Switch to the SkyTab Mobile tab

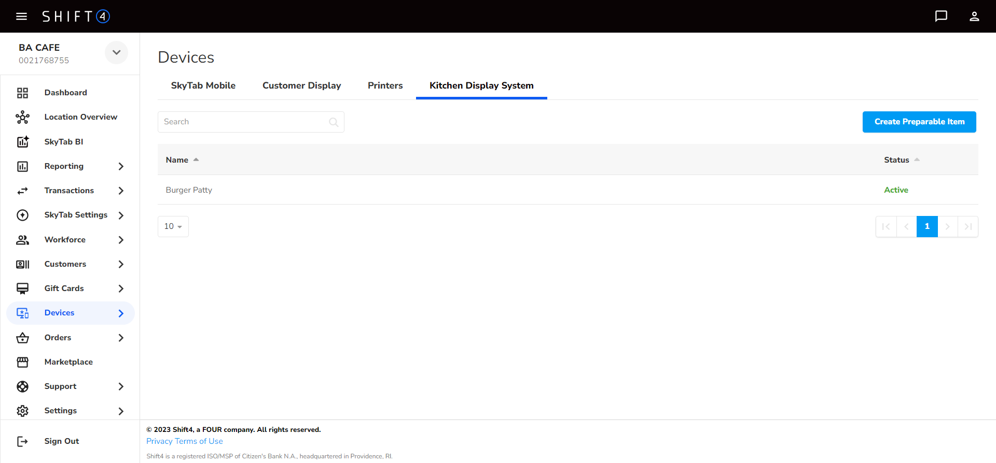tap(203, 85)
